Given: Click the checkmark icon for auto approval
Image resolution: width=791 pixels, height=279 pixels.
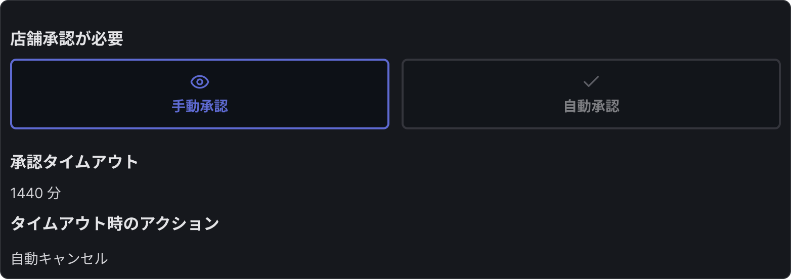Looking at the screenshot, I should click(x=591, y=81).
